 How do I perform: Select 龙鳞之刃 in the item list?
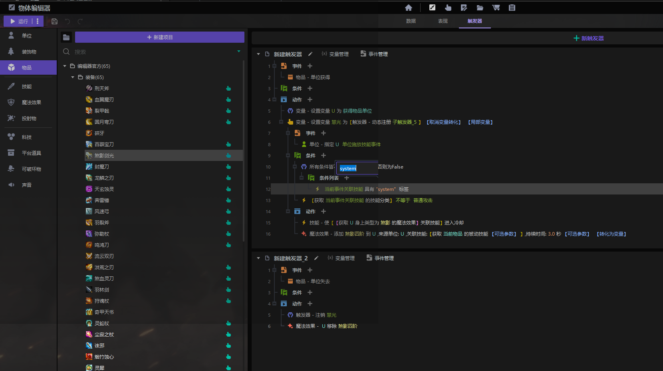(104, 178)
